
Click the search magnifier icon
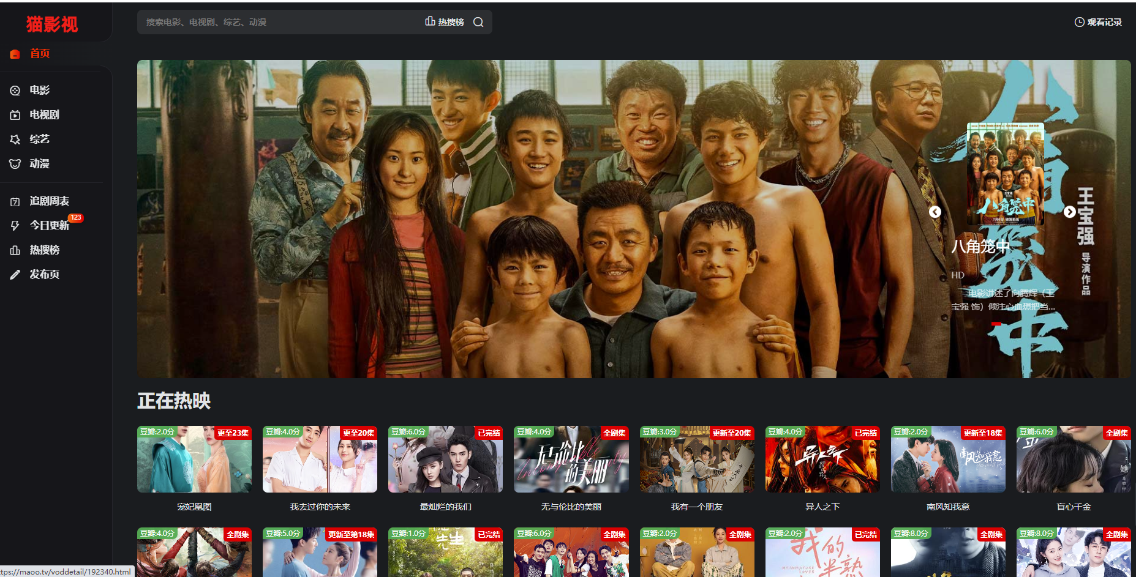[478, 22]
